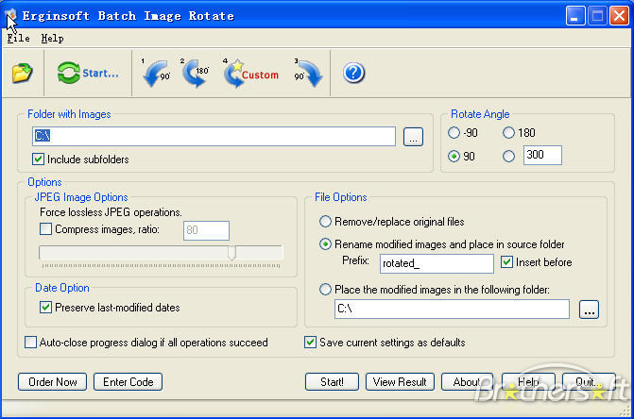Select Place modified images in following folder
This screenshot has height=419, width=634.
tap(435, 290)
